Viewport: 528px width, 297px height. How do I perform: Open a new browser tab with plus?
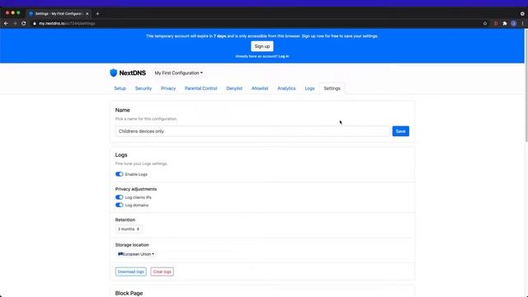(97, 13)
